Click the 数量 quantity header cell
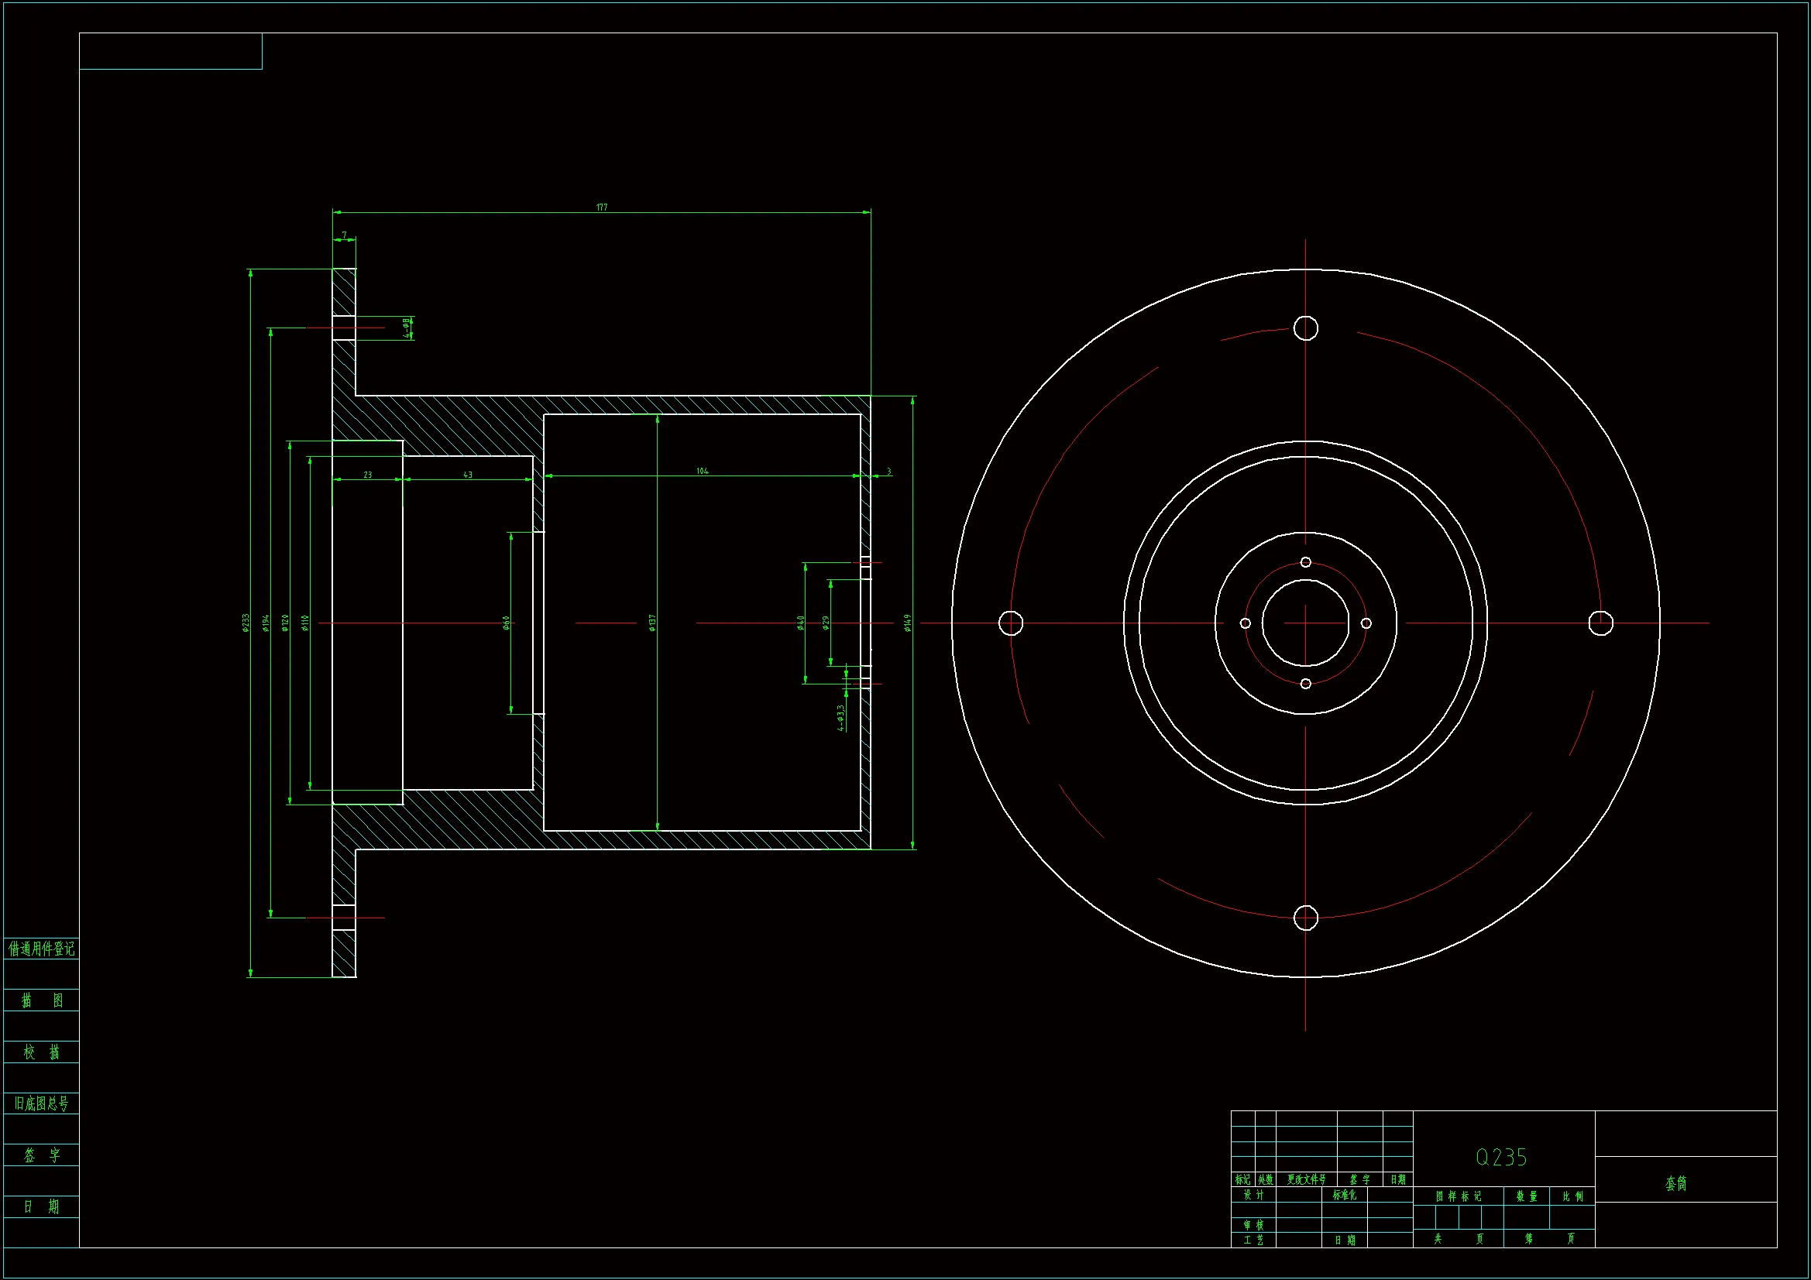The image size is (1811, 1280). [1527, 1196]
